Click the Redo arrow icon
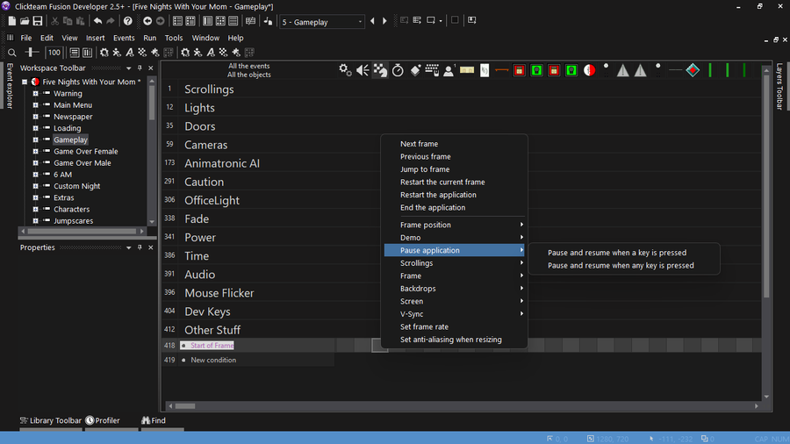 click(111, 21)
